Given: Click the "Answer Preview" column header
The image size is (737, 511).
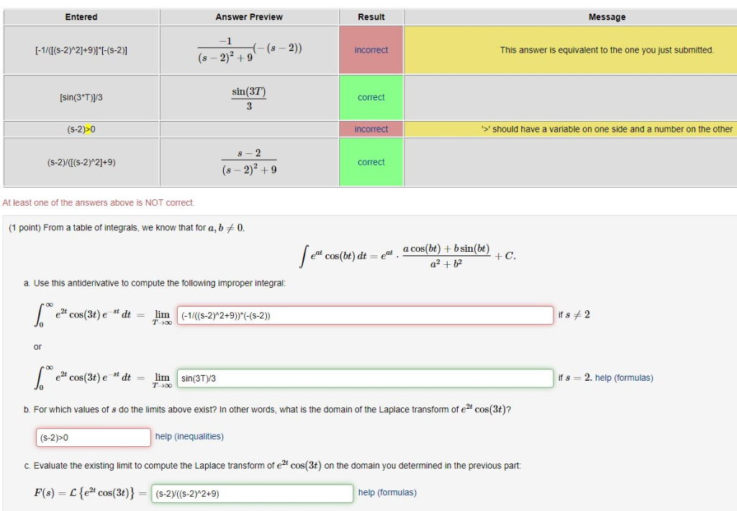Looking at the screenshot, I should click(x=249, y=17).
